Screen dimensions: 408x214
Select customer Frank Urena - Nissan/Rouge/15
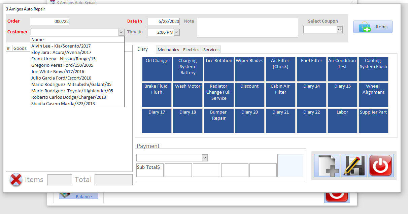point(77,59)
